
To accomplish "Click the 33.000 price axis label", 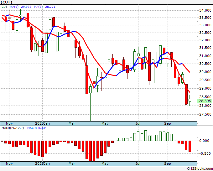I will [205, 25].
